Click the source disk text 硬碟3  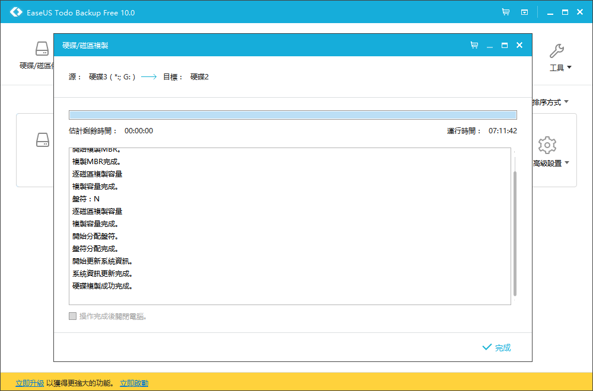click(98, 76)
